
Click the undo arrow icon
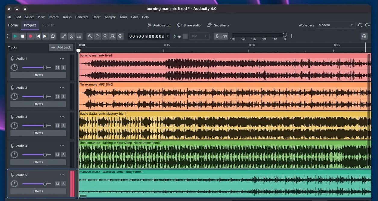click(360, 25)
